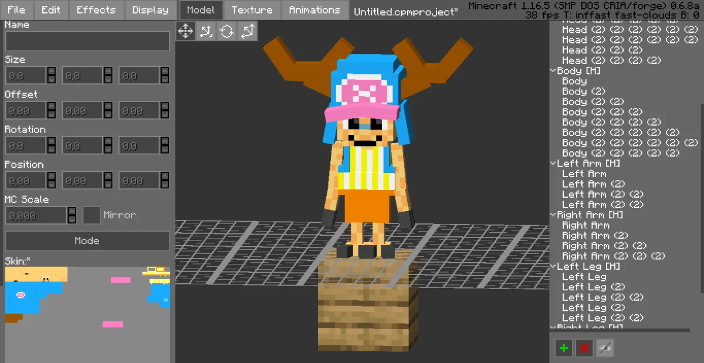Screen dimensions: 704x363
Task: Click the MC Scale value field
Action: (36, 215)
